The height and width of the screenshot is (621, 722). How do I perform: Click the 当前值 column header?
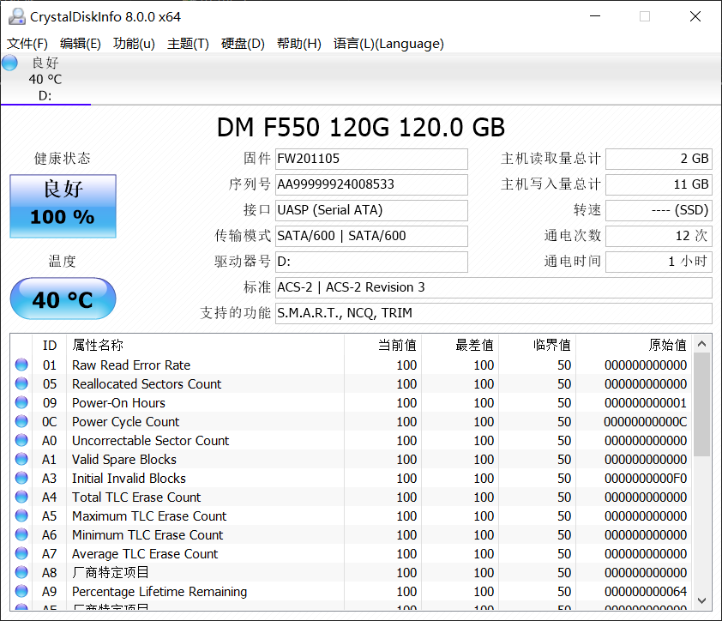click(383, 345)
